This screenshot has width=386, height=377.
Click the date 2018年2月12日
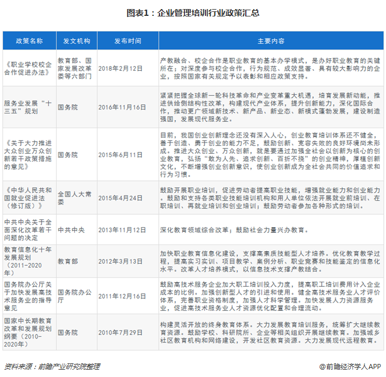pyautogui.click(x=121, y=68)
